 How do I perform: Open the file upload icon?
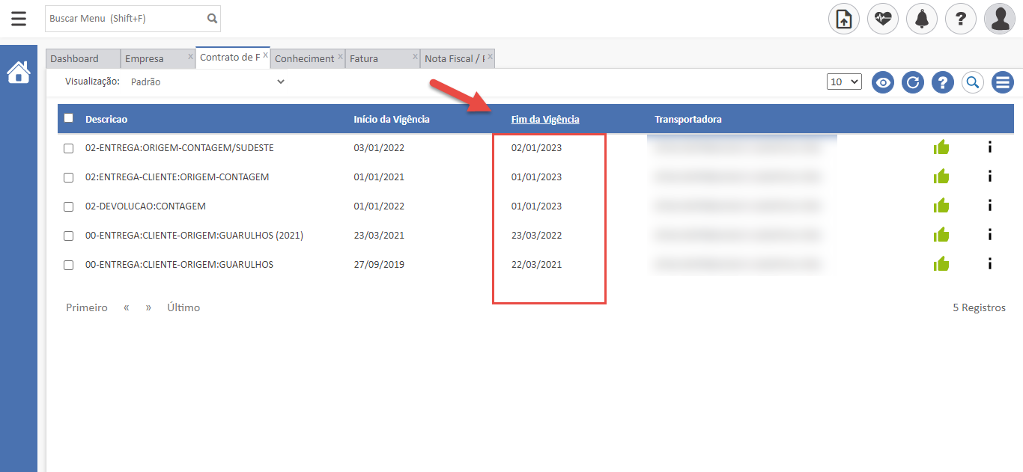(844, 19)
